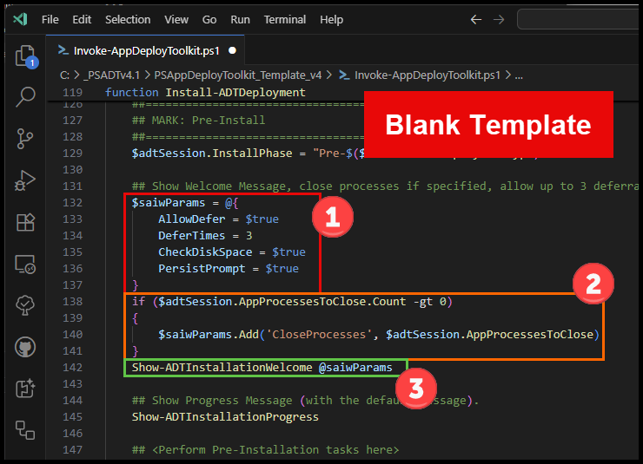Click the sparkle icon in activity bar
643x464 pixels.
pyautogui.click(x=25, y=389)
